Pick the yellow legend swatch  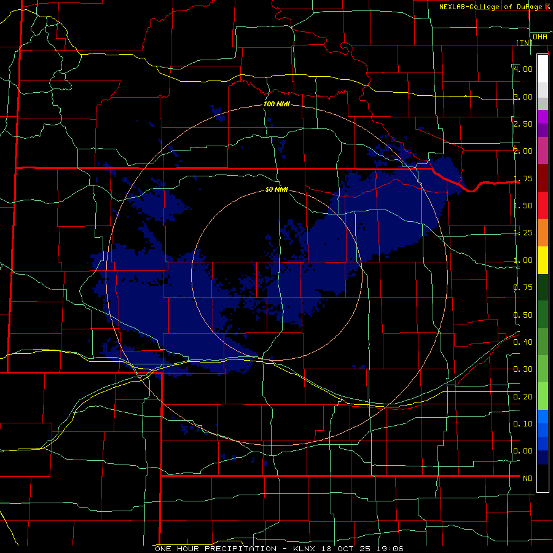543,260
